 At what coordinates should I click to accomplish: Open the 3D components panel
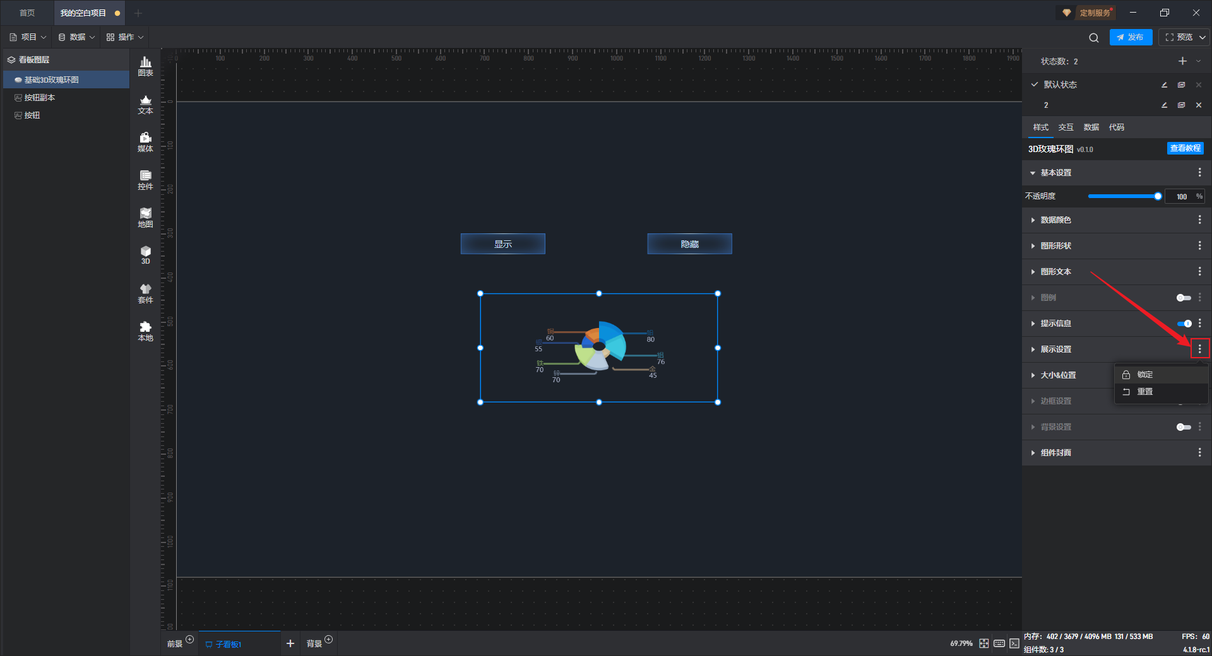[x=145, y=255]
